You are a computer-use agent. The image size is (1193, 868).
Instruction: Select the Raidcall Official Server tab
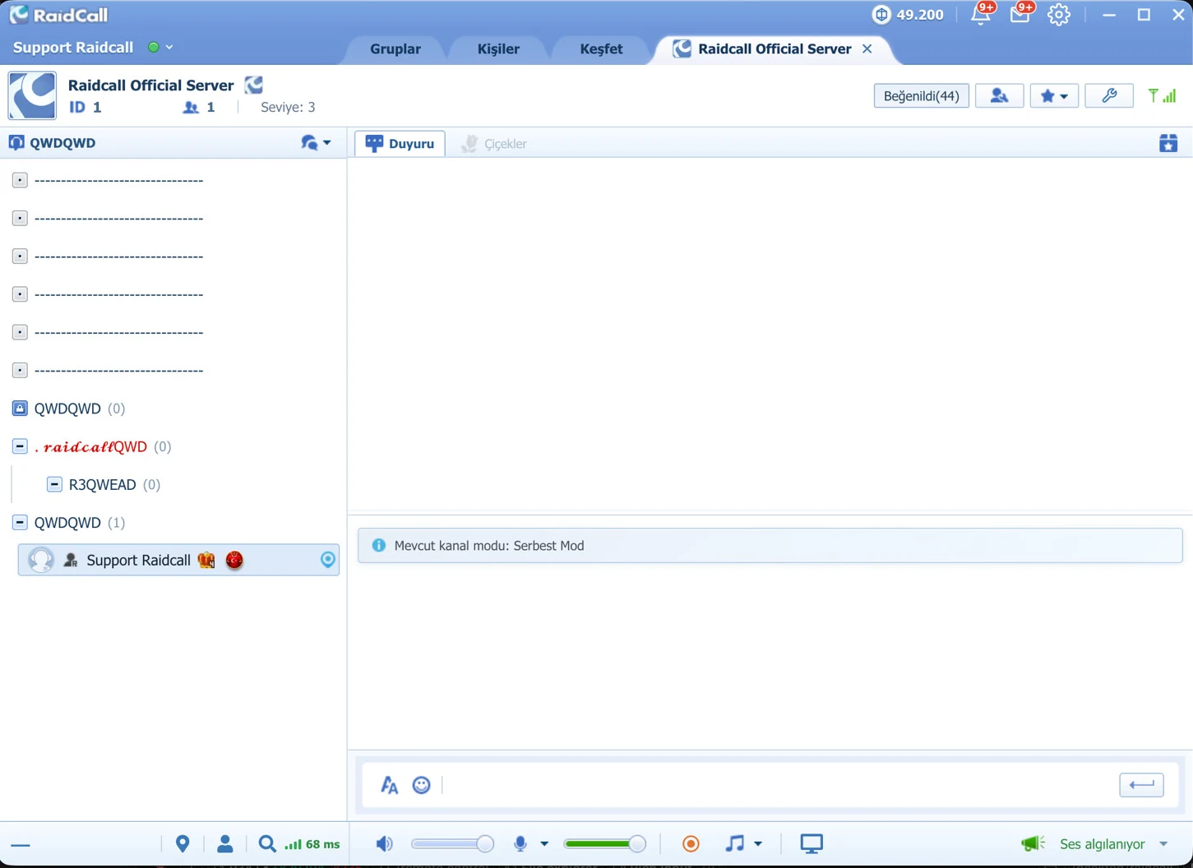774,48
